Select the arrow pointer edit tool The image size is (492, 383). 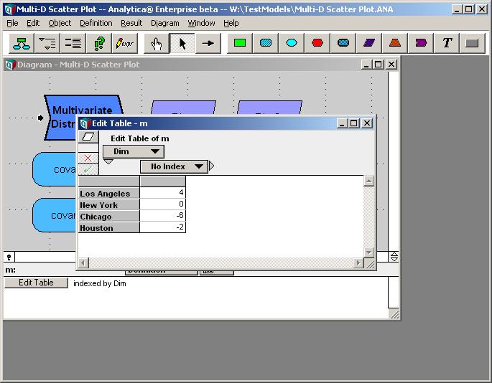coord(182,43)
